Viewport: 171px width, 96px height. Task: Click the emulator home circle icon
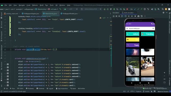(132, 16)
